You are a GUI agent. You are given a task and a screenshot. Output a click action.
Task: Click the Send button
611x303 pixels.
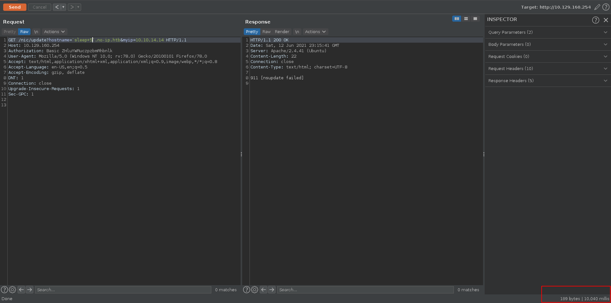pos(15,7)
